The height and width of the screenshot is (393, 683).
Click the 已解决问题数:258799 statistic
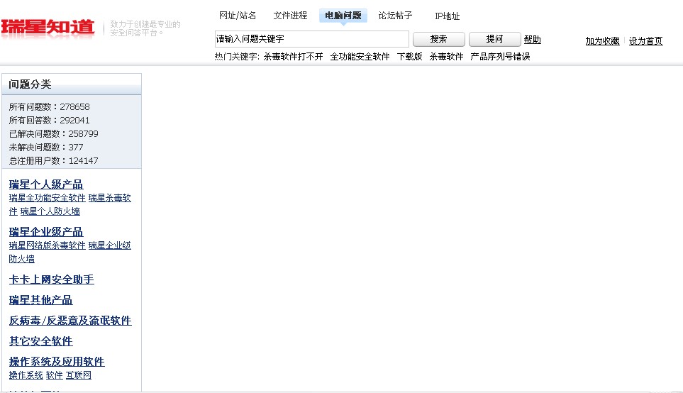point(54,134)
